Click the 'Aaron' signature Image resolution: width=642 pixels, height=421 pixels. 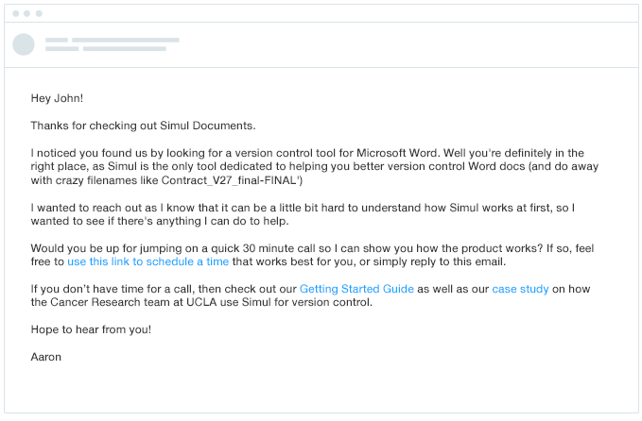(45, 357)
